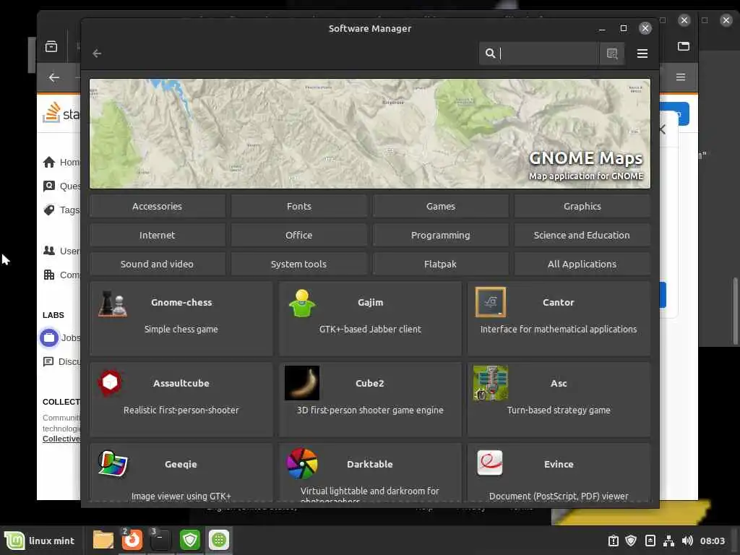Screen dimensions: 740x555
Task: Click the Asc app icon
Action: [491, 383]
